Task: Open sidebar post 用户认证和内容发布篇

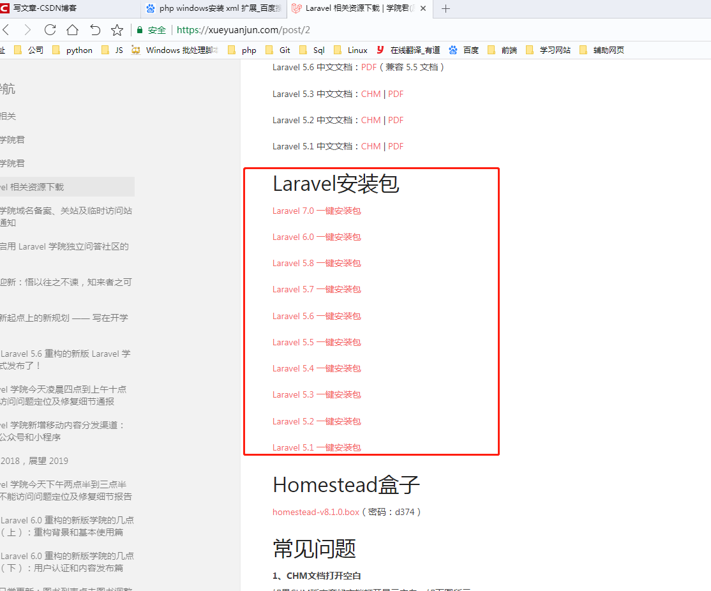Action: [67, 562]
